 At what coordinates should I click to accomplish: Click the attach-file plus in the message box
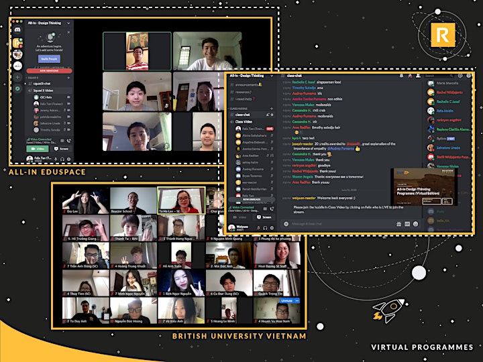[x=286, y=224]
